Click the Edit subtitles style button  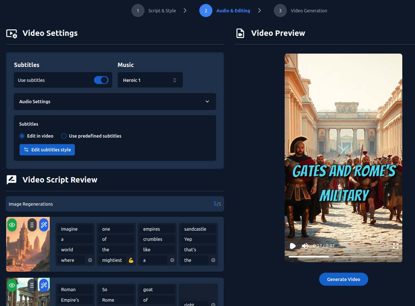47,150
